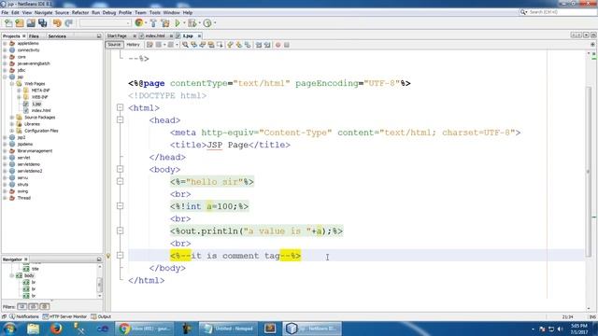Viewport: 598px width, 336px height.
Task: Select servletdemo2 project in tree
Action: point(30,171)
